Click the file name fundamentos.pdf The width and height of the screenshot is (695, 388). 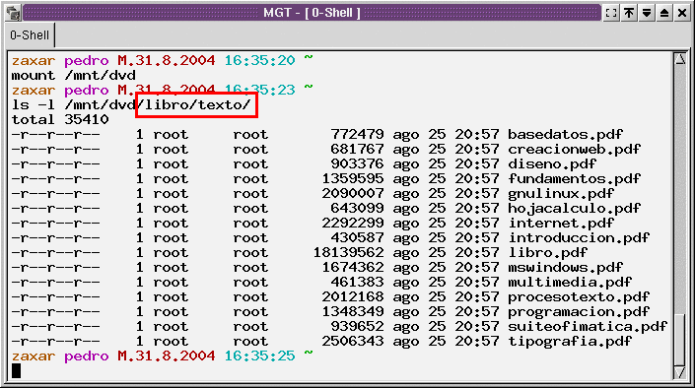(x=574, y=178)
